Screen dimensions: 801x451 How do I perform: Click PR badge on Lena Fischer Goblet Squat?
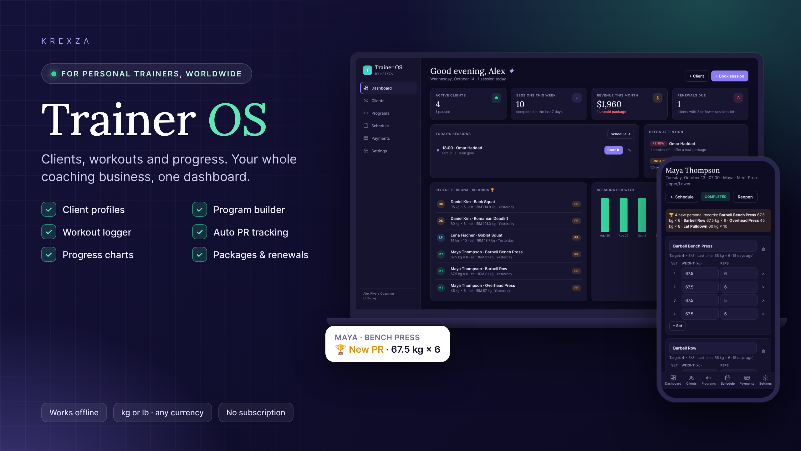point(576,237)
